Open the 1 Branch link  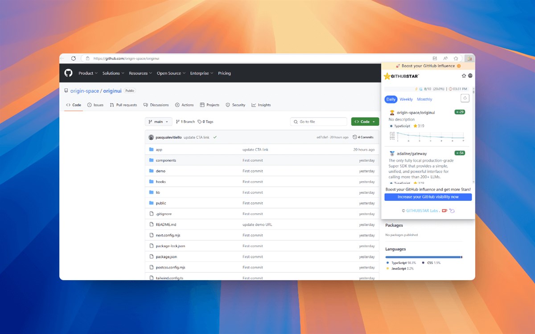pos(185,122)
